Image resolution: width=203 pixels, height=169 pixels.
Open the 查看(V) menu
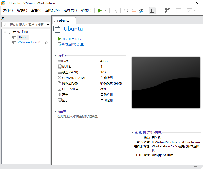pos(36,10)
